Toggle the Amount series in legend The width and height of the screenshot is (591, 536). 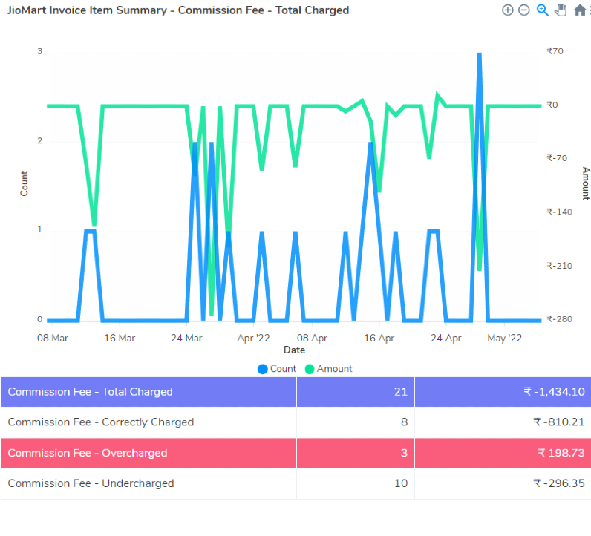[x=328, y=369]
